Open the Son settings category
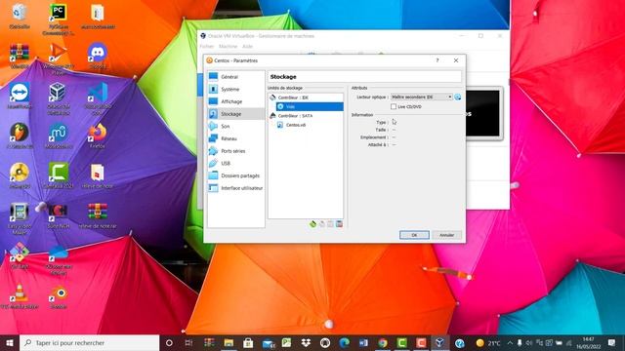Viewport: 625px width, 351px height. click(x=236, y=126)
